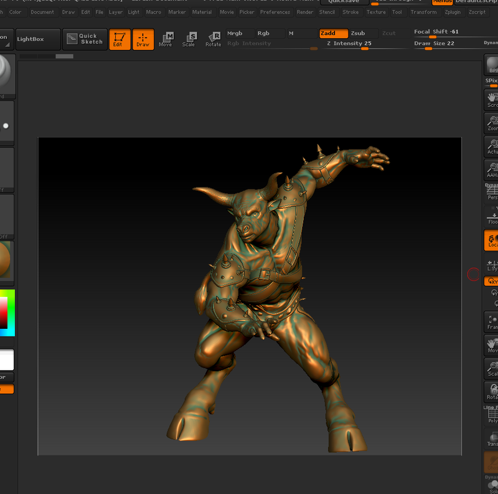Image resolution: width=498 pixels, height=494 pixels.
Task: Disable the orange Local transformations button
Action: 491,240
